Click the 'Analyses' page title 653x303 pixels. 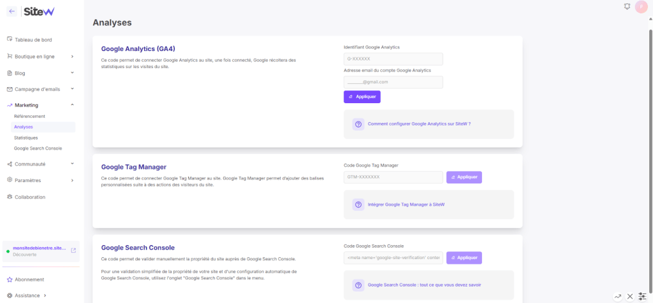tap(112, 22)
